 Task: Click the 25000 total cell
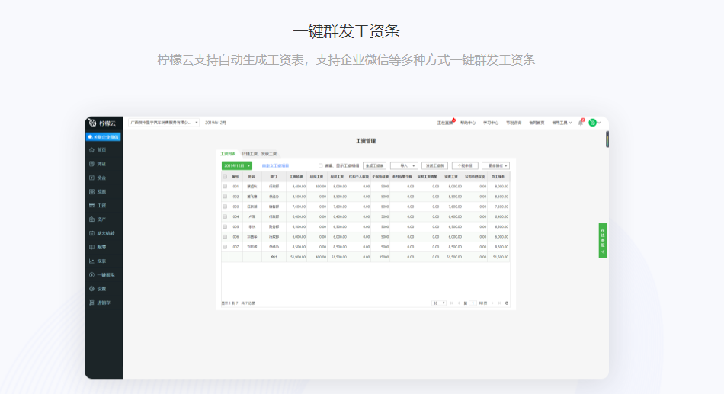(x=381, y=257)
